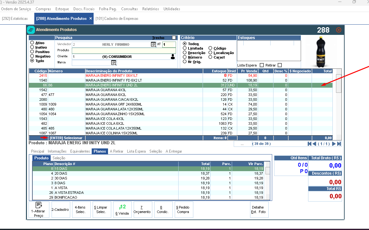Viewport: 369px width, 230px height.
Task: Select the A VISTA ESTRADA plan row
Action: tap(149, 193)
